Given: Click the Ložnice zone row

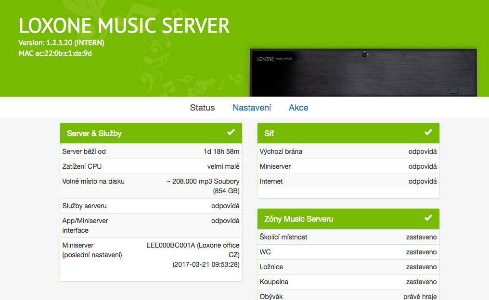Looking at the screenshot, I should pos(347,267).
